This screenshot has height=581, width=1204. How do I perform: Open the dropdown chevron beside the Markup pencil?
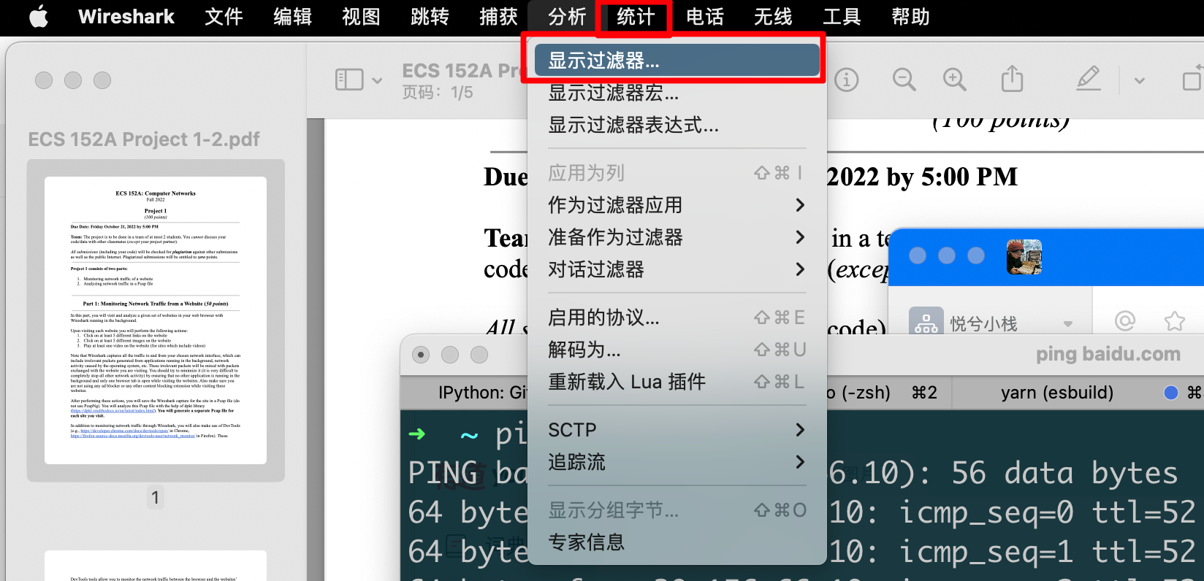point(1140,80)
